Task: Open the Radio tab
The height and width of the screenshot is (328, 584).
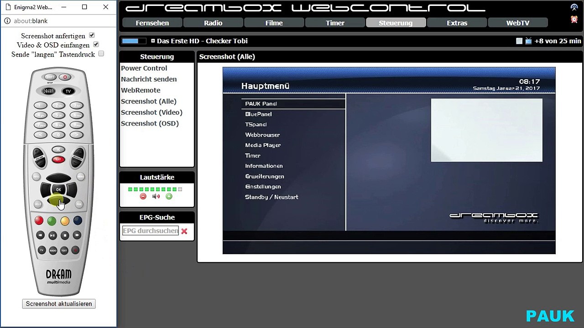Action: point(213,23)
